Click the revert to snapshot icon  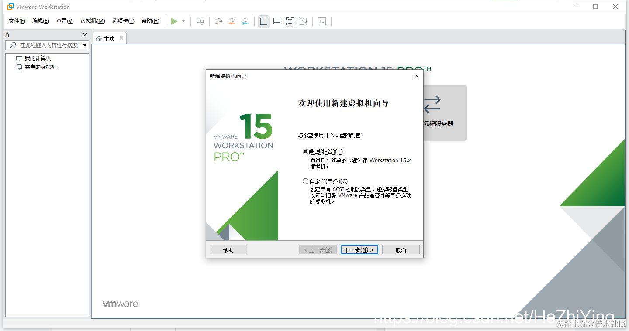click(x=232, y=21)
